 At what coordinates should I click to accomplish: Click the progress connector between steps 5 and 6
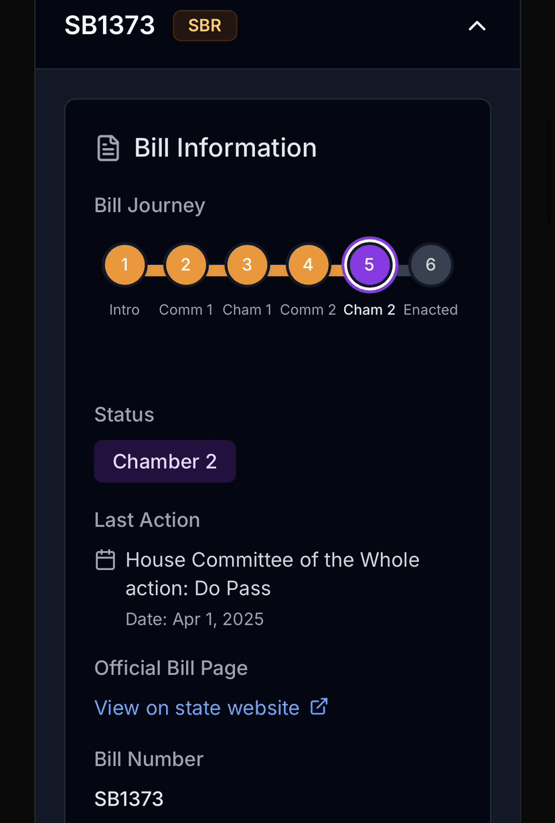click(403, 271)
